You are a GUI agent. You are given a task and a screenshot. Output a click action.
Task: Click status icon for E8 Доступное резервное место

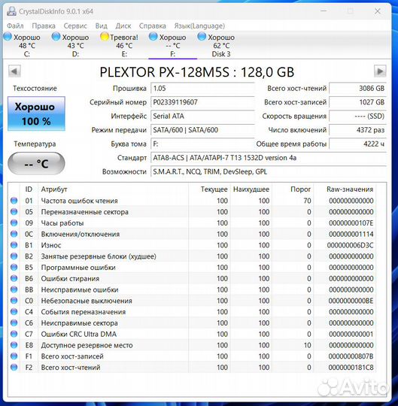coord(14,345)
